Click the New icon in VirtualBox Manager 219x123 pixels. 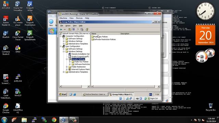[51, 23]
